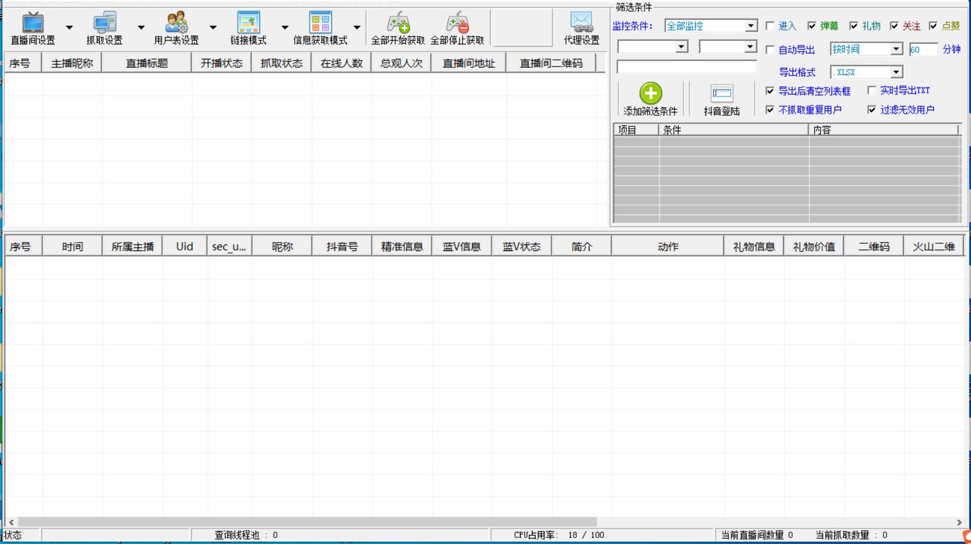This screenshot has width=971, height=544.
Task: Click the 精准信息 column header
Action: point(402,246)
